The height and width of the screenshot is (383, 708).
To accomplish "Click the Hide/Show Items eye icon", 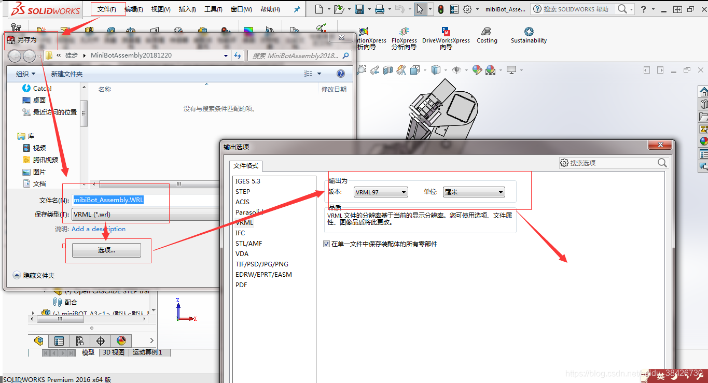I will [456, 70].
